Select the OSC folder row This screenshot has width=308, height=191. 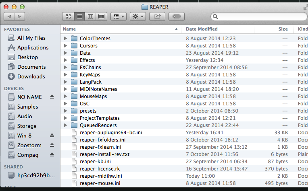pos(184,104)
